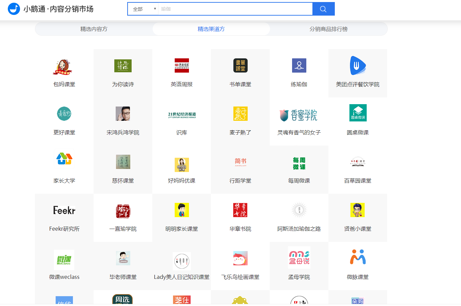Screen dimensions: 461x306
Task: Click the 周选 partially visible logo
Action: click(122, 299)
